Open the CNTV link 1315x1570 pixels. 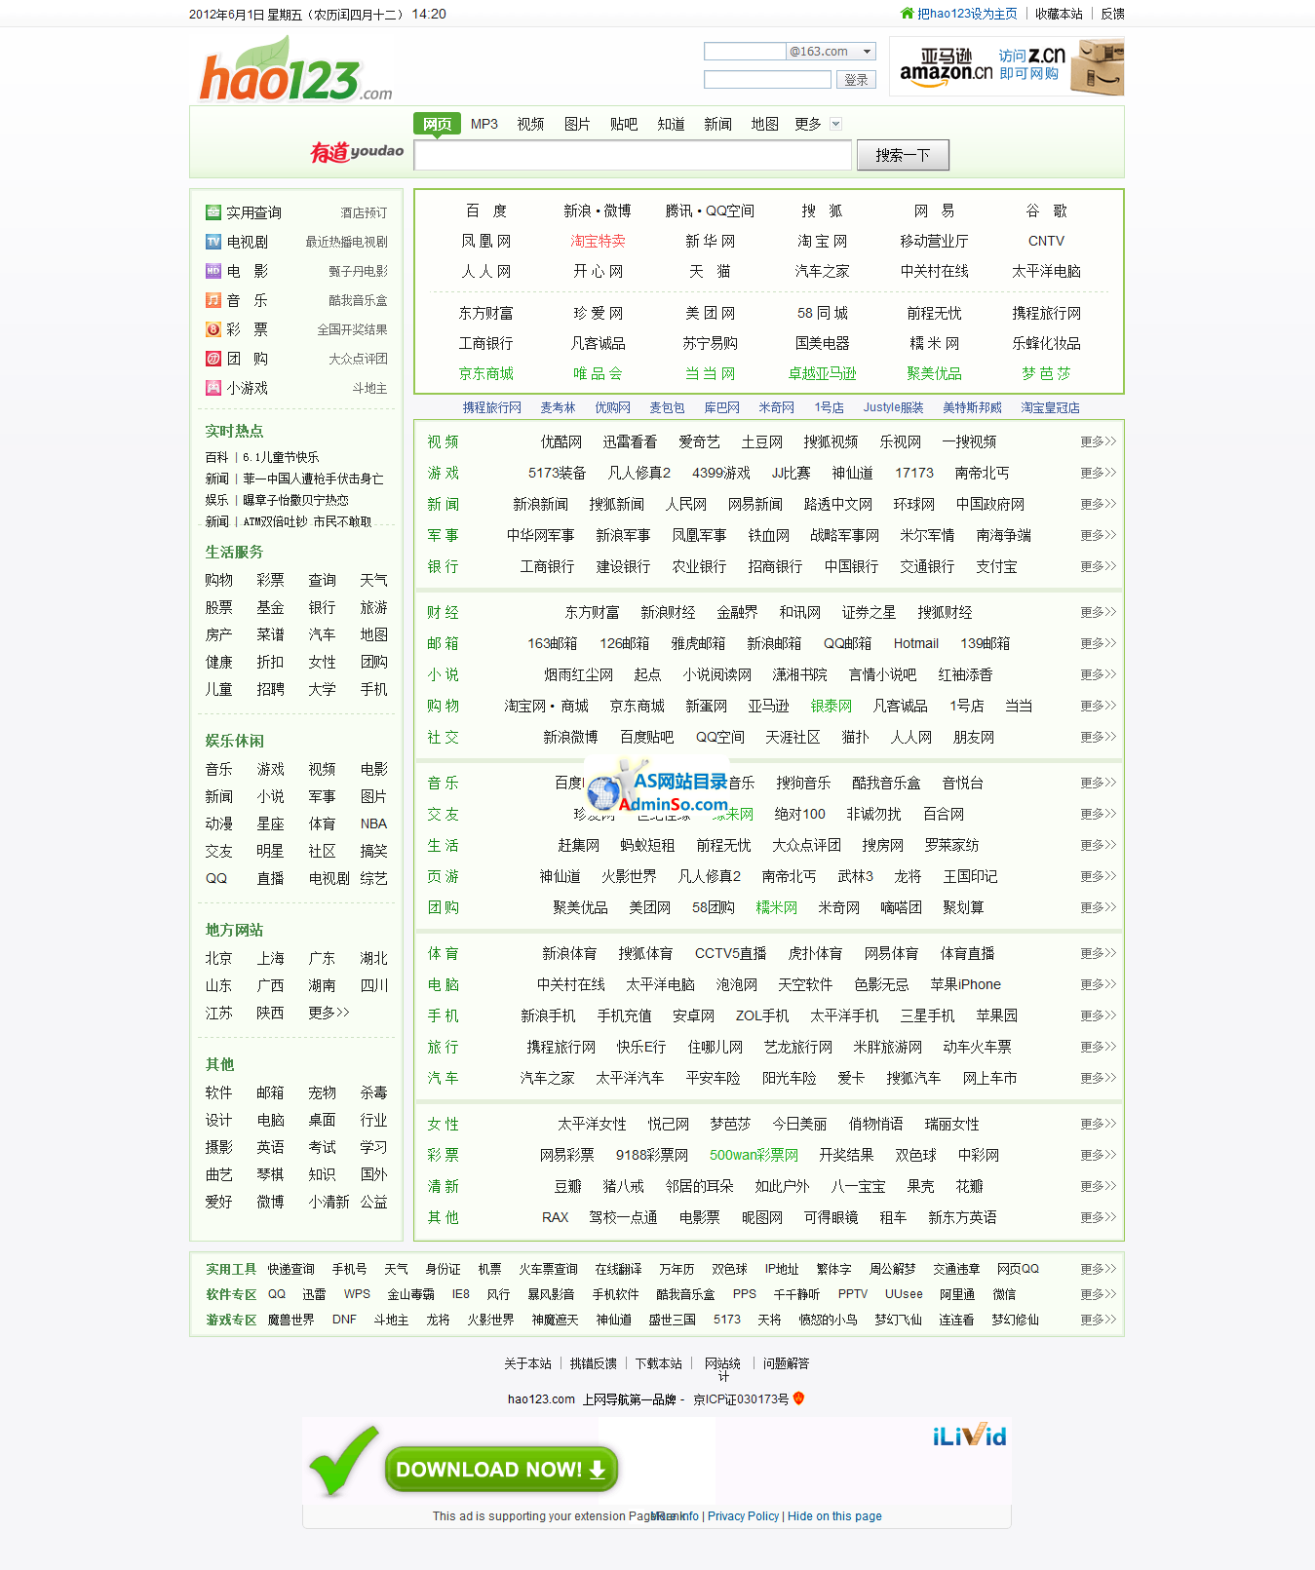point(1047,241)
